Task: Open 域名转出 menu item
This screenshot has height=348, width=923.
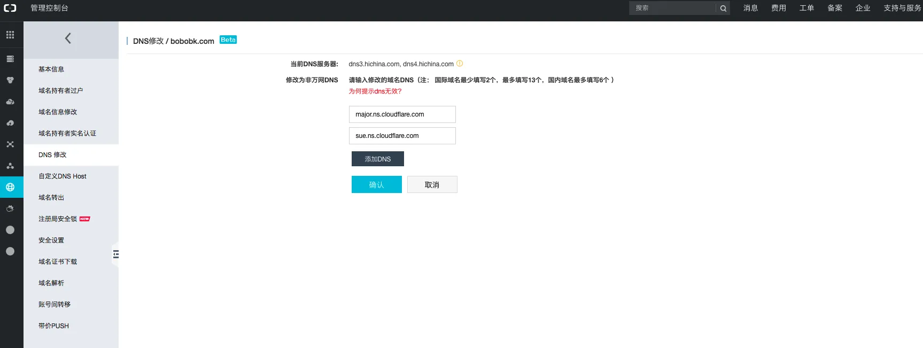Action: click(71, 198)
